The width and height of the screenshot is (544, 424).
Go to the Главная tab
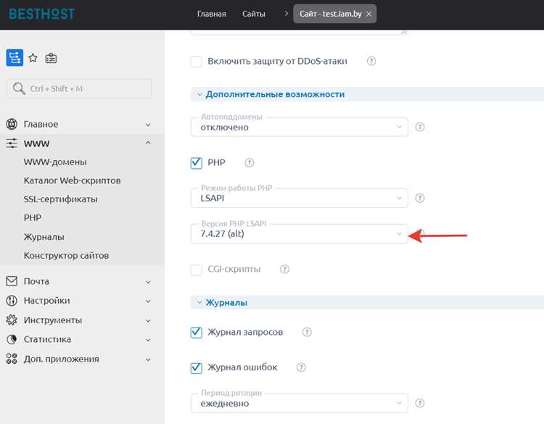(212, 14)
